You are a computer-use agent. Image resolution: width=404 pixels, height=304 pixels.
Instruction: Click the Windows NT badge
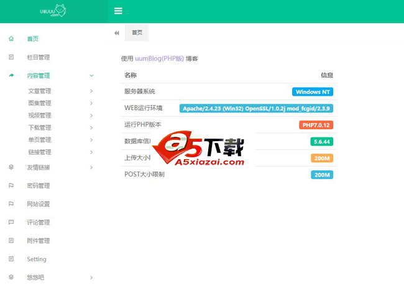(313, 92)
